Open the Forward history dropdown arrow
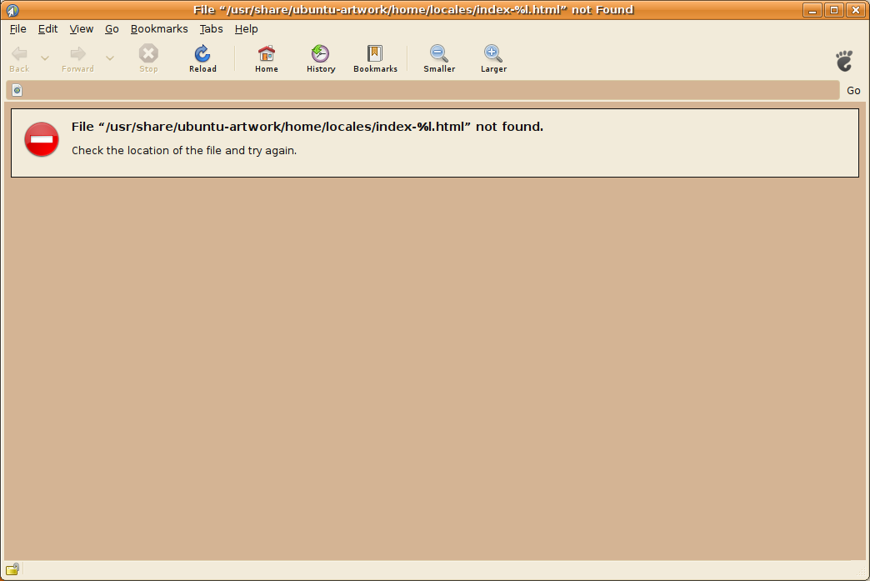Screen dimensions: 870x581 110,58
